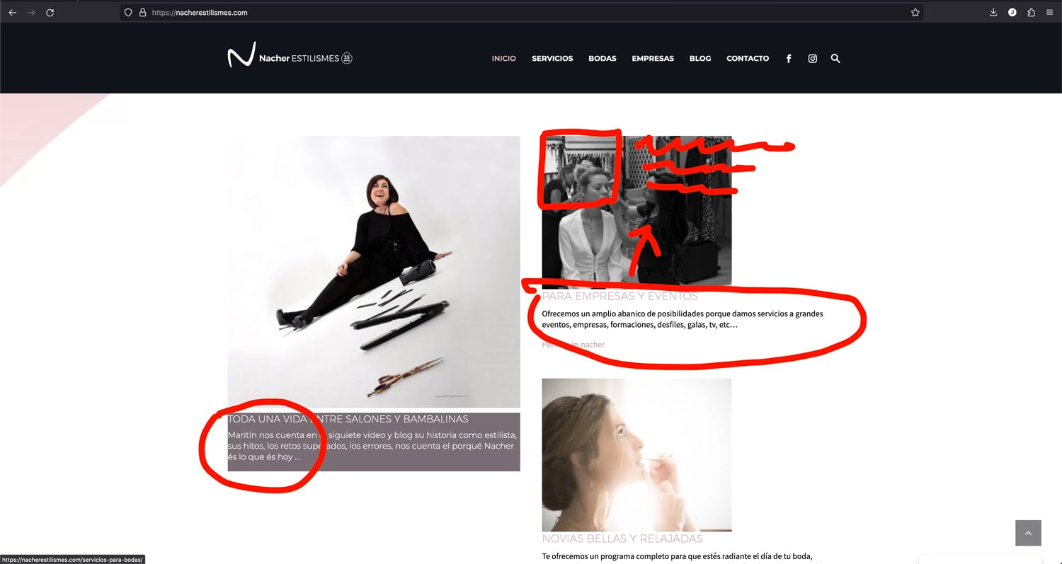Viewport: 1062px width, 564px height.
Task: Bookmark this page with the star icon
Action: (x=915, y=13)
